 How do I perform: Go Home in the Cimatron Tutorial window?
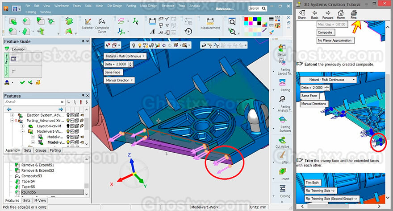(x=341, y=15)
